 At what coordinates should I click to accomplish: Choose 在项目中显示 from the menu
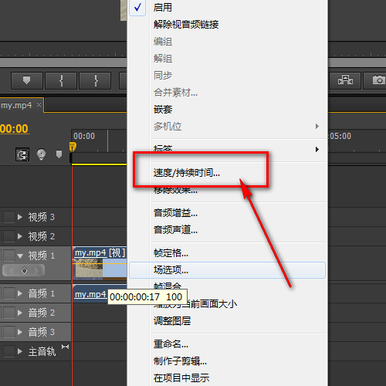228,378
